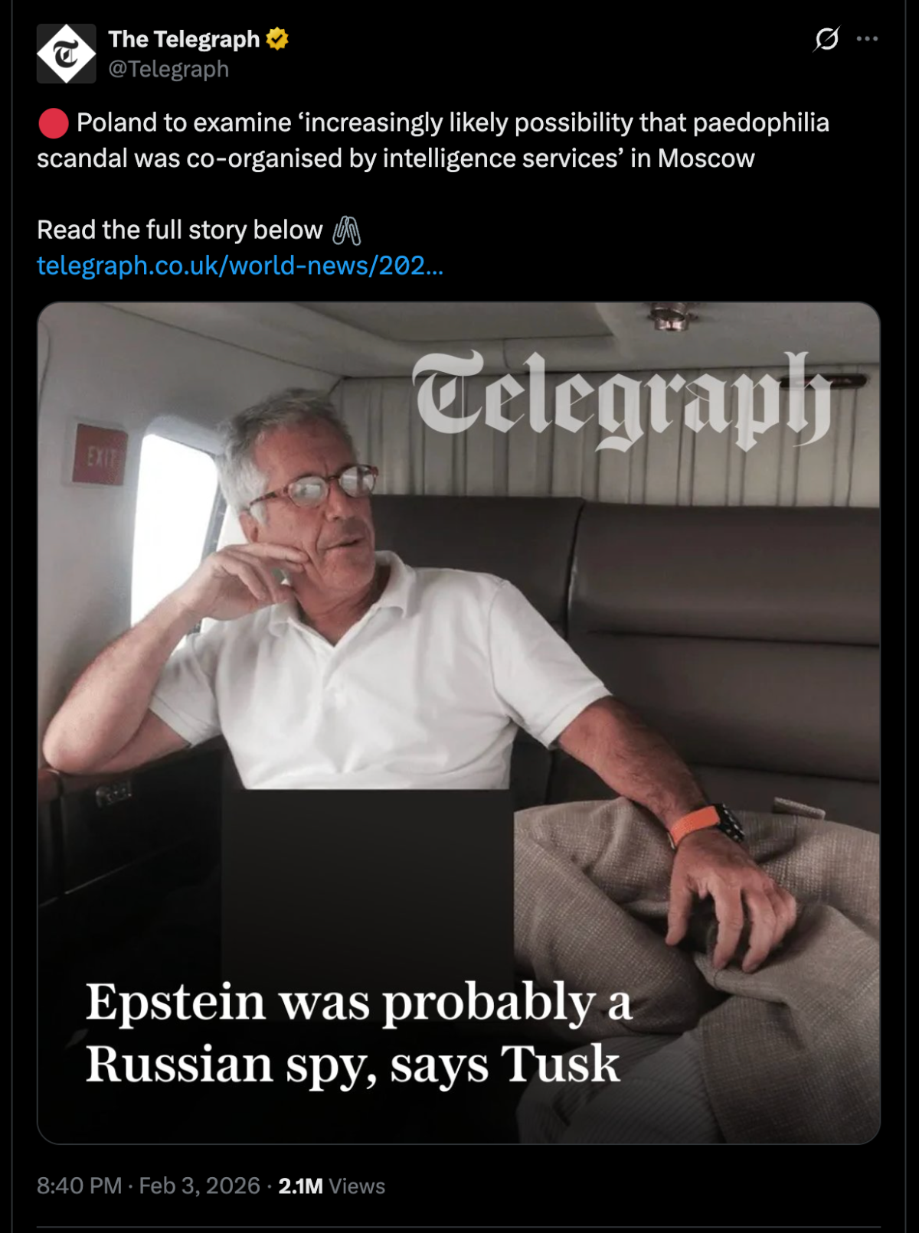Image resolution: width=919 pixels, height=1233 pixels.
Task: Visit the @Telegraph handle
Action: [168, 69]
